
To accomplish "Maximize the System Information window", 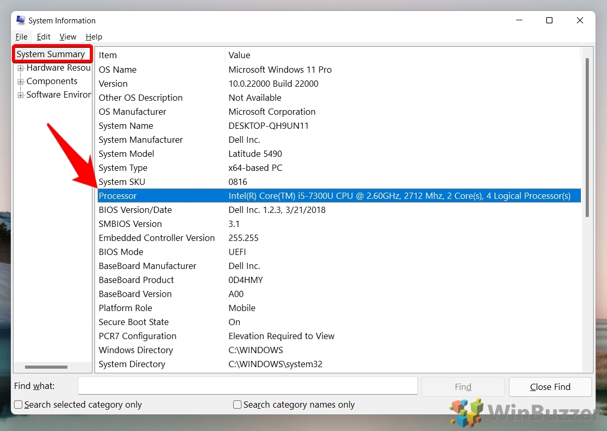I will point(549,21).
